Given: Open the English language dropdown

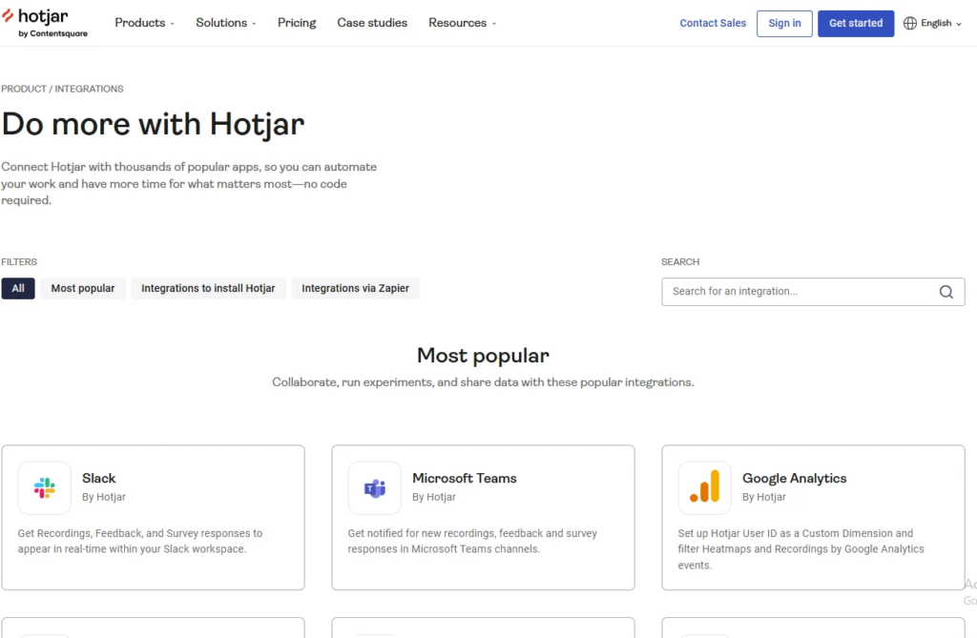Looking at the screenshot, I should pyautogui.click(x=933, y=23).
